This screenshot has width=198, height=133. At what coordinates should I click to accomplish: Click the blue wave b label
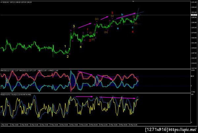click(122, 14)
